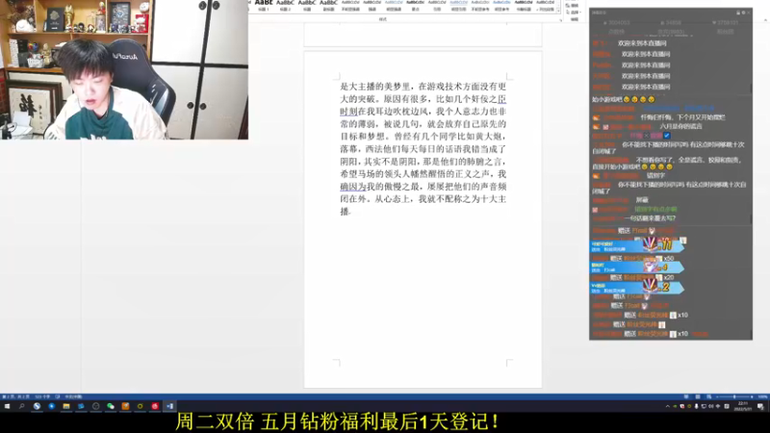
Task: Click chat message 六月是你的谎言
Action: [680, 127]
